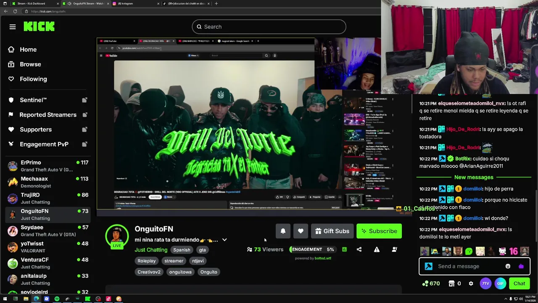Click the moderator user tools icon
Screen dimensions: 538x303
coord(394,250)
